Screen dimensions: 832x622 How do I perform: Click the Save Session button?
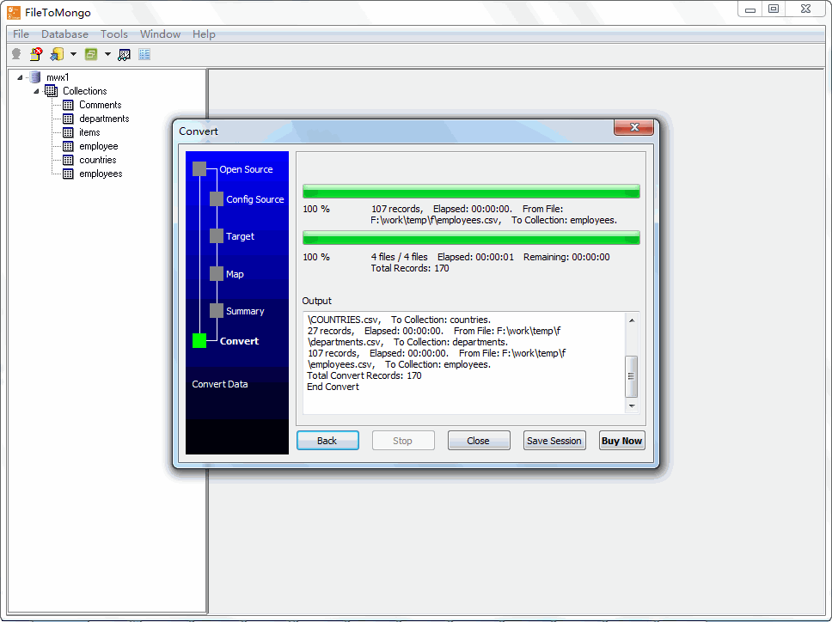pyautogui.click(x=554, y=441)
